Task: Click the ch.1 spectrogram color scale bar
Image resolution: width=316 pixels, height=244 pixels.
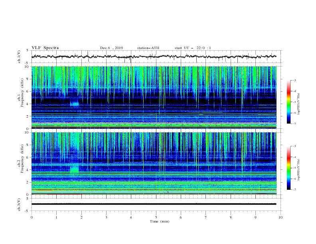Action: 288,102
